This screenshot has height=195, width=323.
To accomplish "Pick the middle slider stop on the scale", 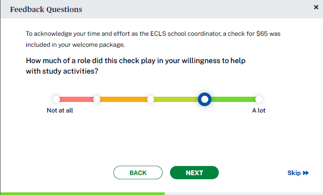I will pyautogui.click(x=150, y=99).
